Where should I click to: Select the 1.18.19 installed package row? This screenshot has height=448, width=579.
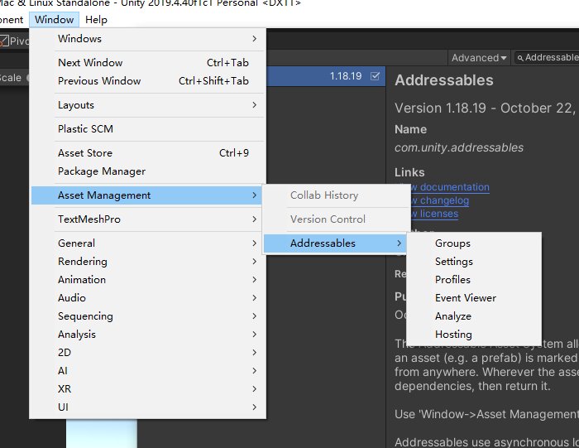(x=326, y=76)
